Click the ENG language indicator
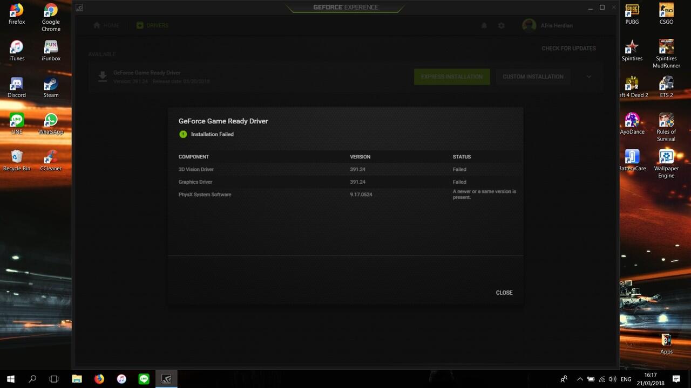This screenshot has height=388, width=691. (x=626, y=379)
